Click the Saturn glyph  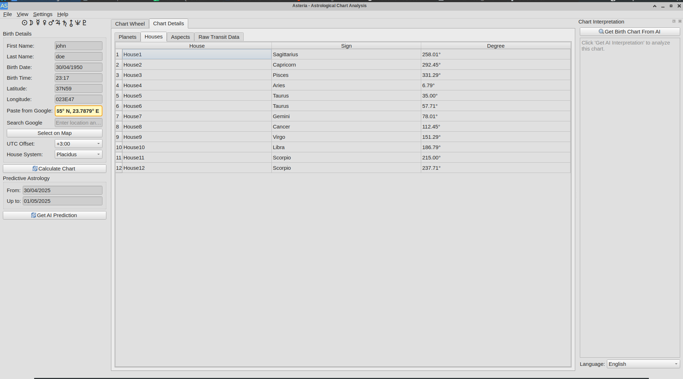tap(64, 23)
